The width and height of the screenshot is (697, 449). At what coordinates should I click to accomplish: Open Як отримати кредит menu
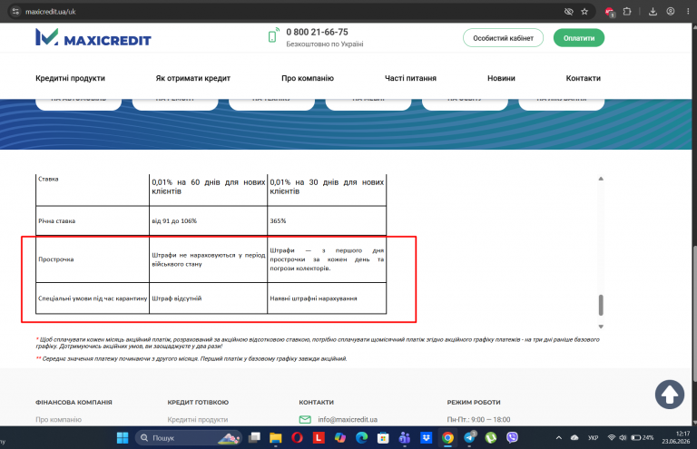[193, 78]
